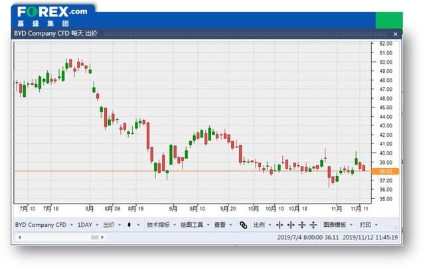Image resolution: width=425 pixels, height=268 pixels.
Task: Click the 9月 10 date axis label
Action: (197, 209)
